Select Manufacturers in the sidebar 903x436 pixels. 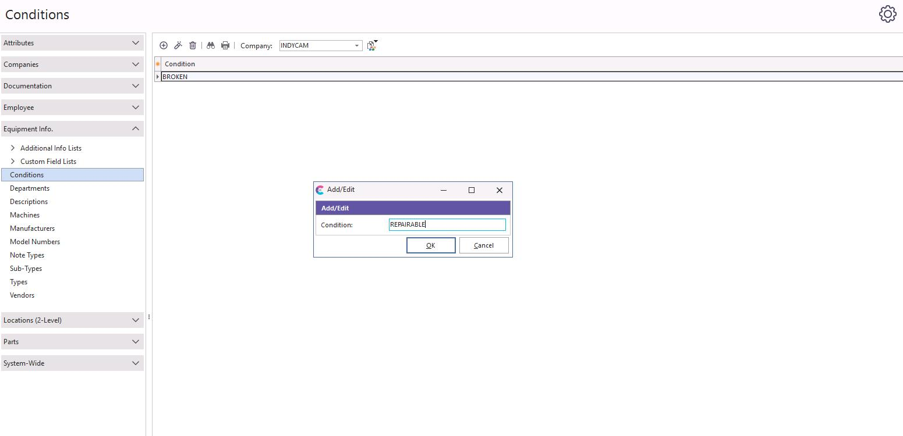coord(32,228)
